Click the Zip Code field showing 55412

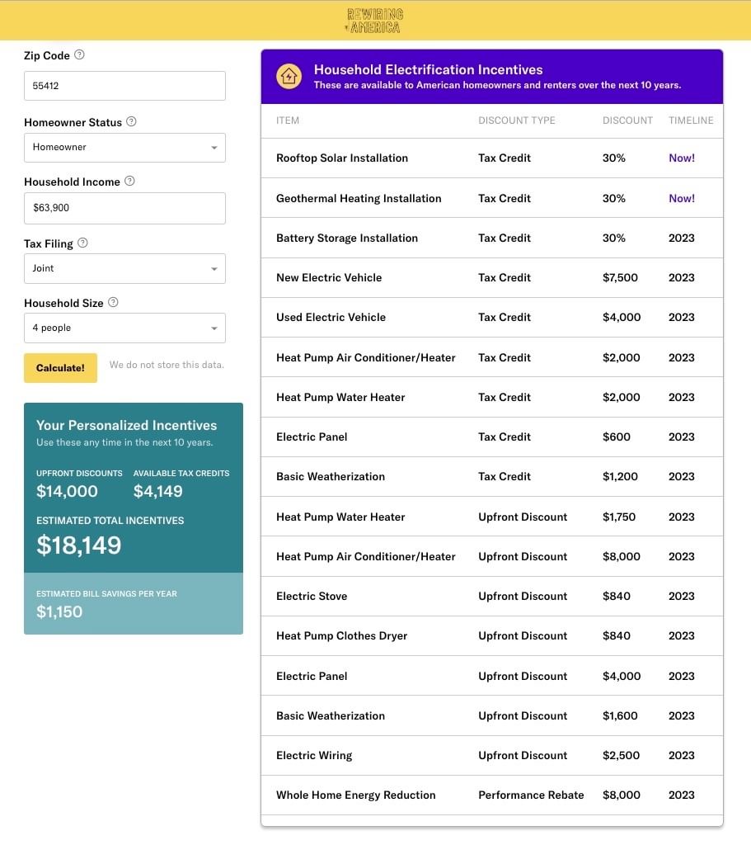tap(125, 86)
